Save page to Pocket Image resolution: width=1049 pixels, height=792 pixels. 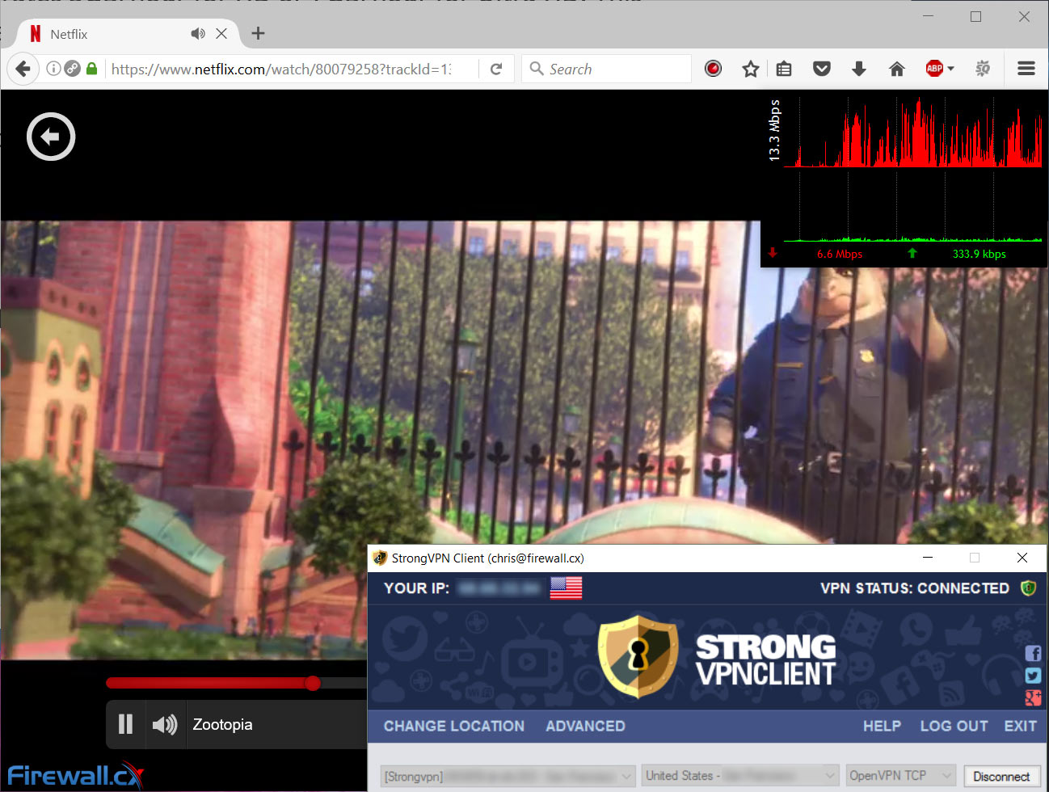click(x=822, y=69)
